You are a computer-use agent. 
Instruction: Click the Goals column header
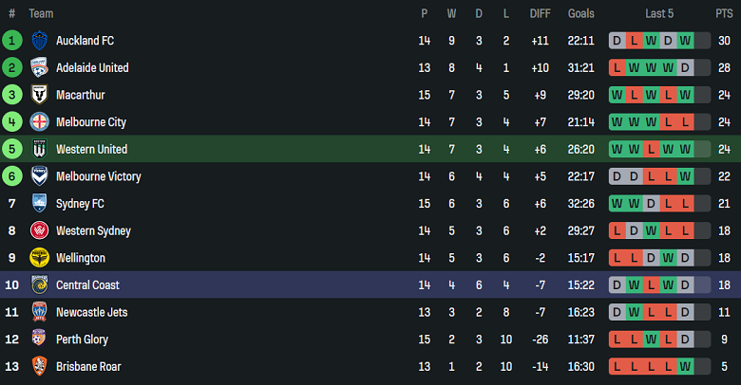[x=581, y=13]
